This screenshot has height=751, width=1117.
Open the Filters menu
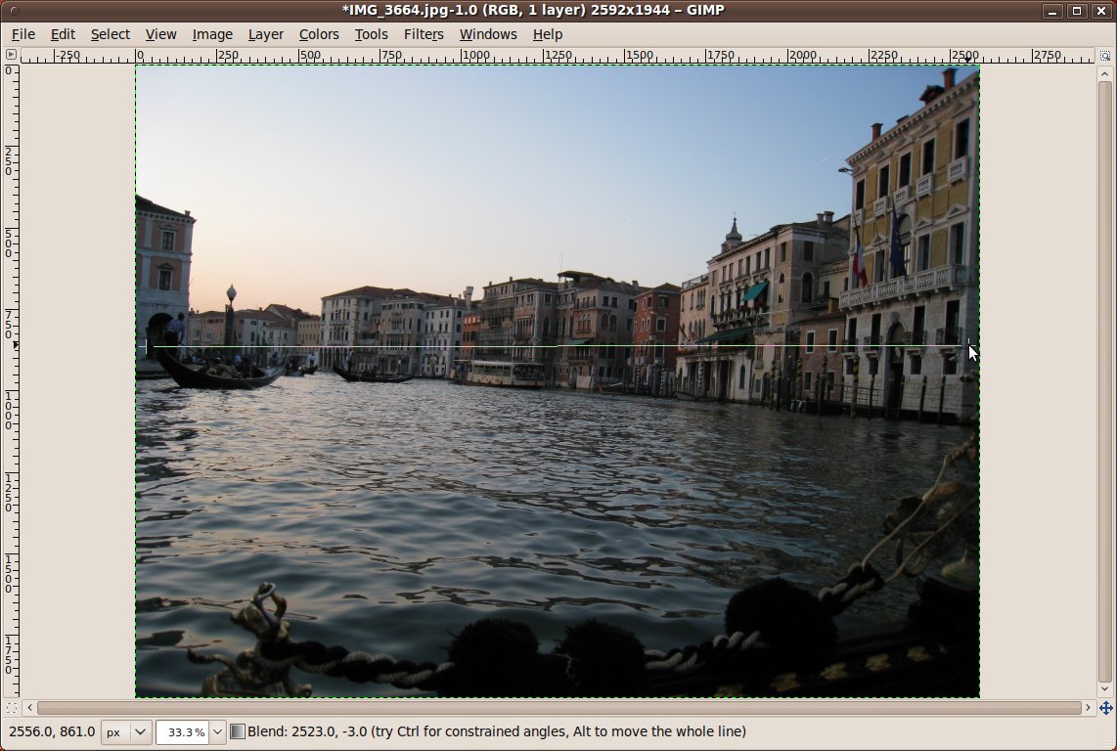click(424, 34)
